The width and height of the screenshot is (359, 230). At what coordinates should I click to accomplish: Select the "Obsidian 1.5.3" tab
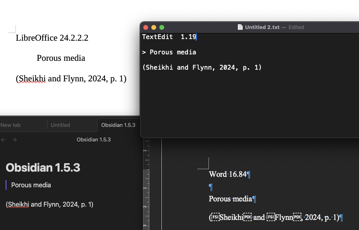click(118, 125)
